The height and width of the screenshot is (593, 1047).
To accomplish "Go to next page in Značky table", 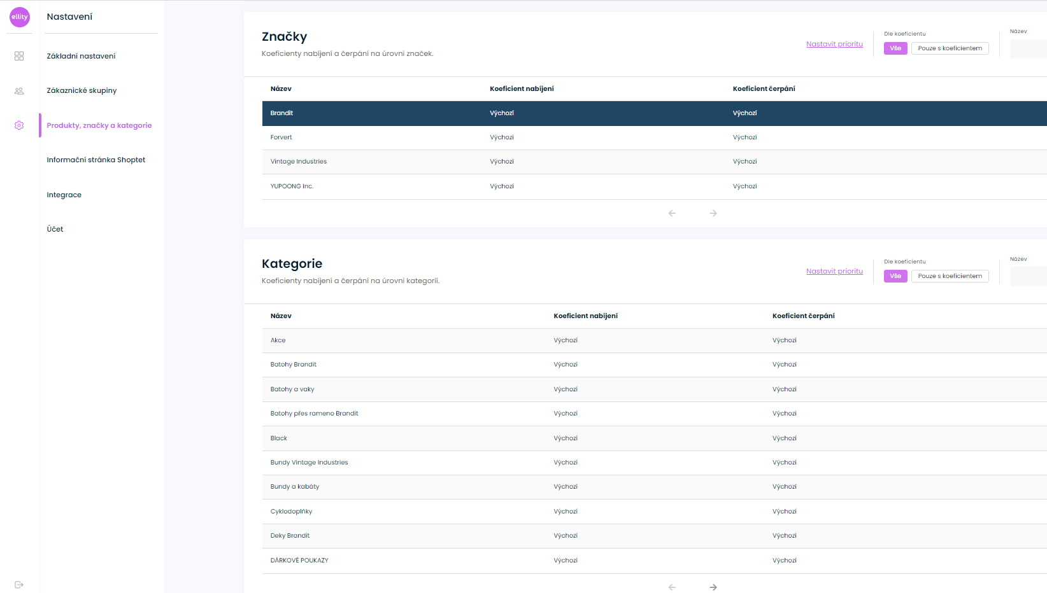I will coord(713,213).
